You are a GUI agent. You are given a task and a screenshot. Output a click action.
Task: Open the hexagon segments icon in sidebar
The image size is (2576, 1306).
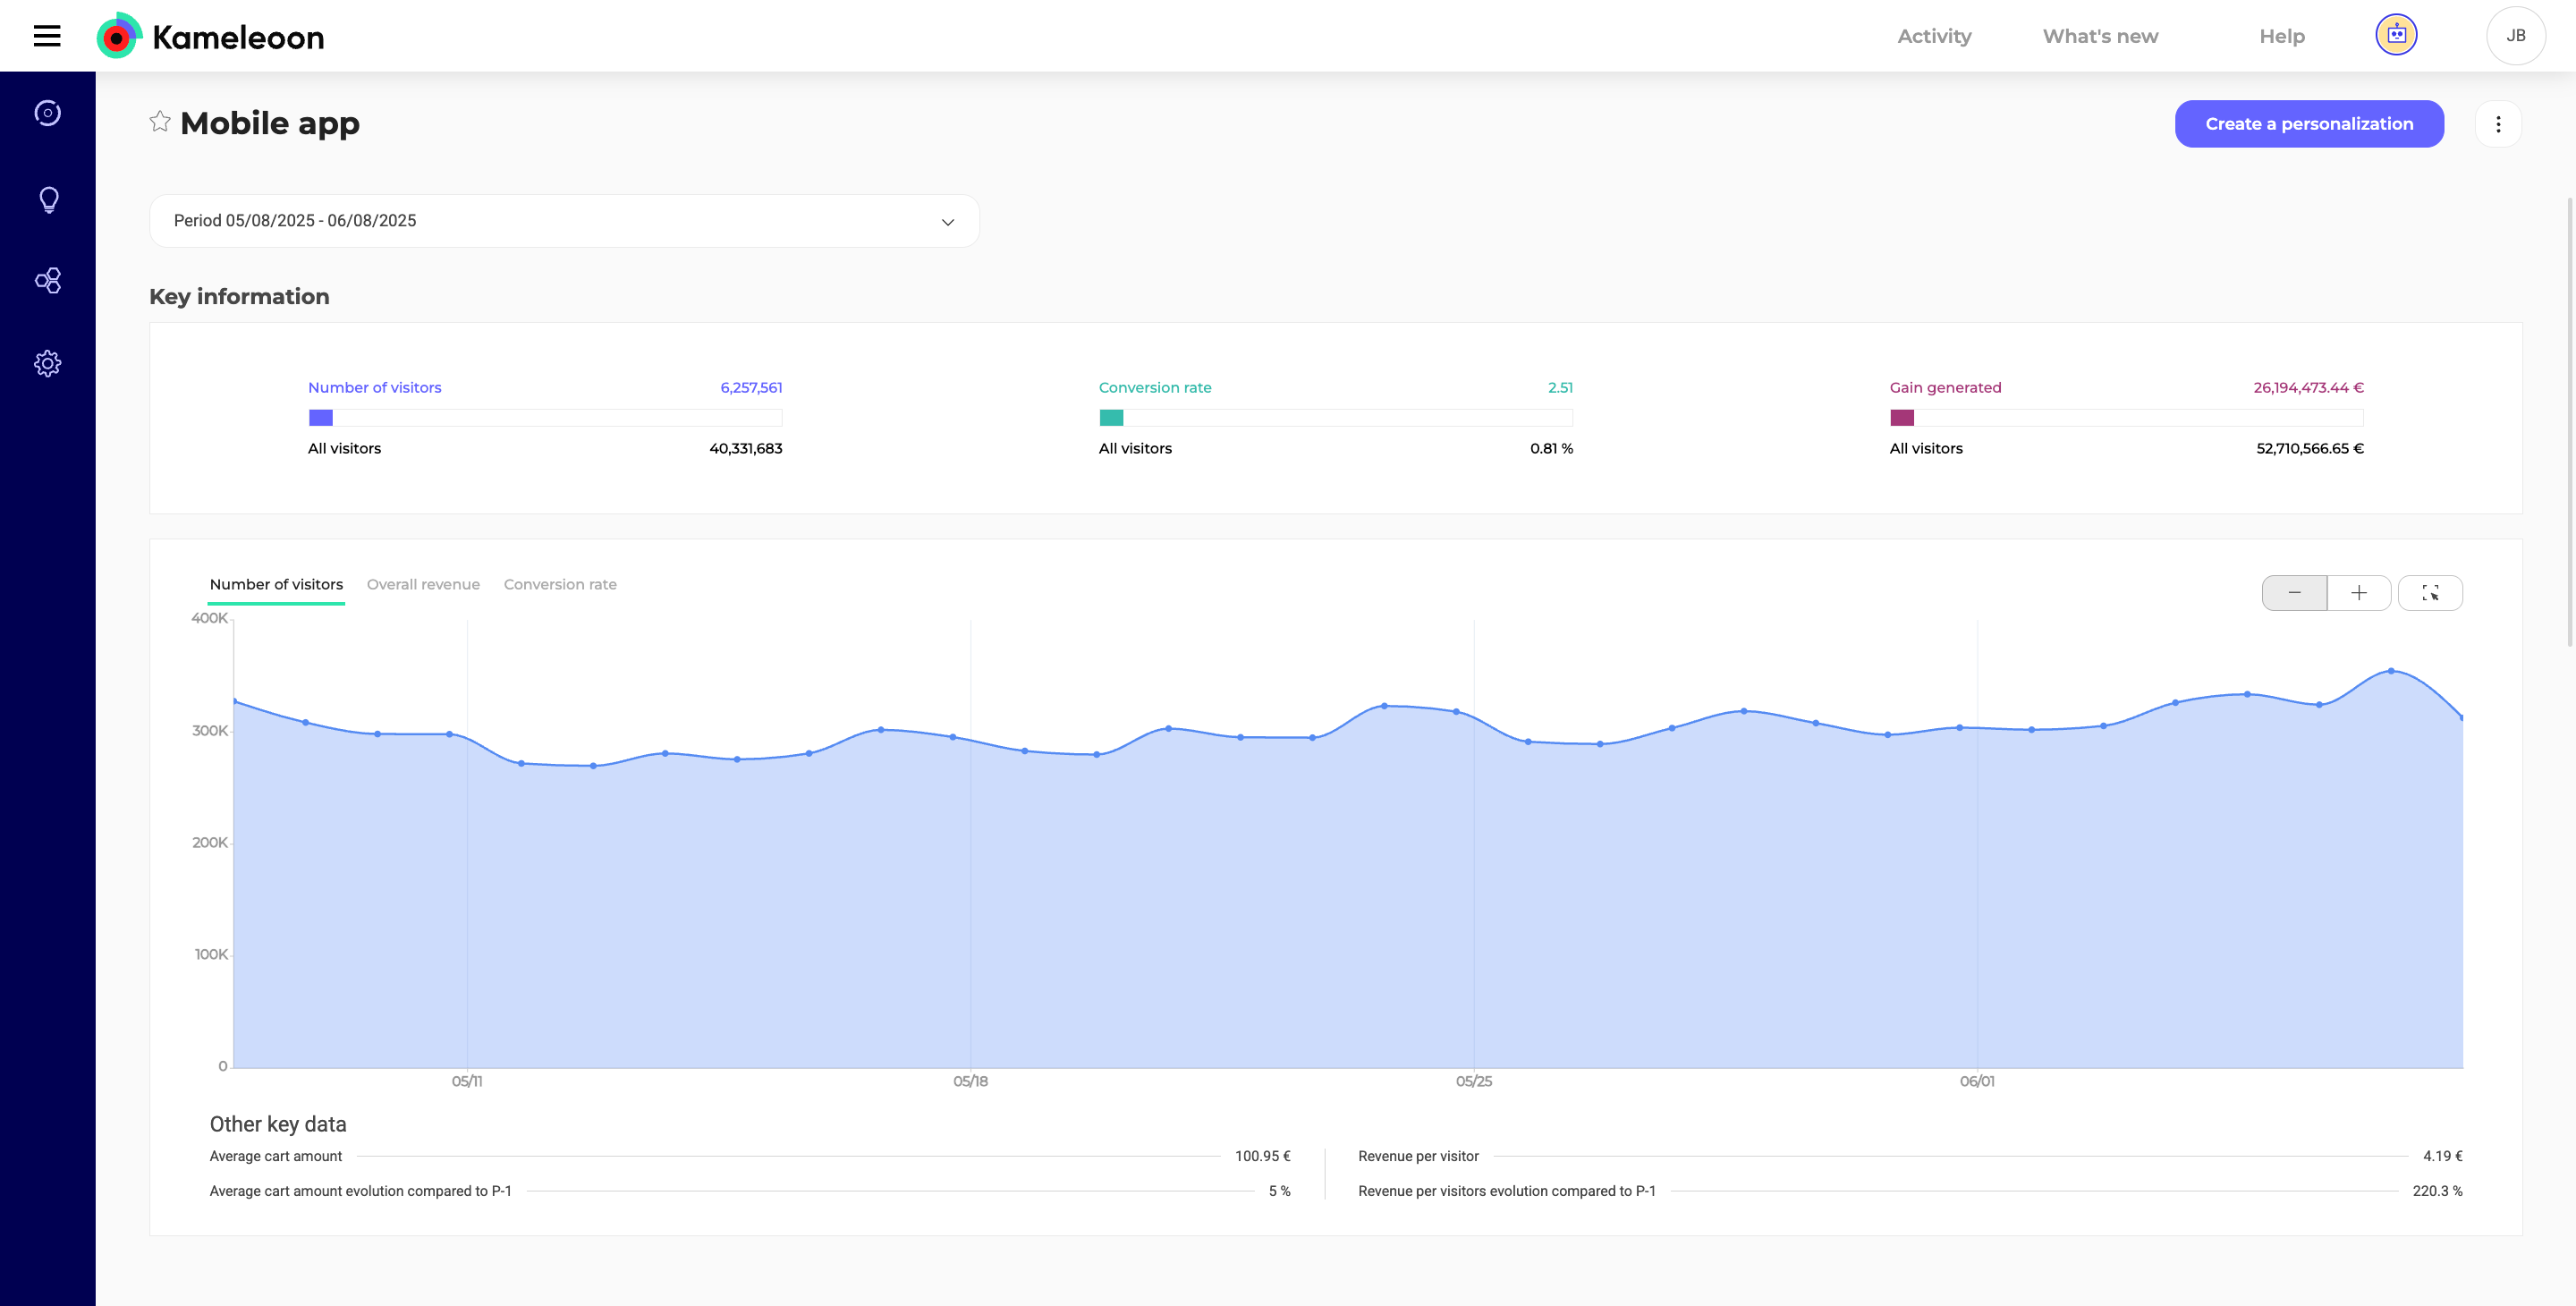(x=47, y=280)
